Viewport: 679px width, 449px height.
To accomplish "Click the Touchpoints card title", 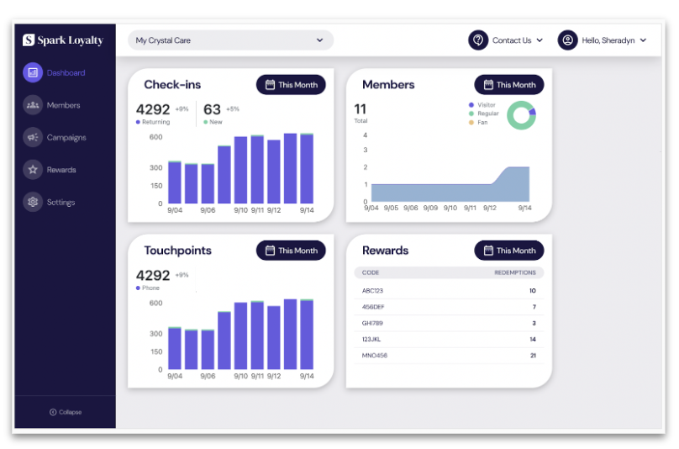I will tap(177, 251).
